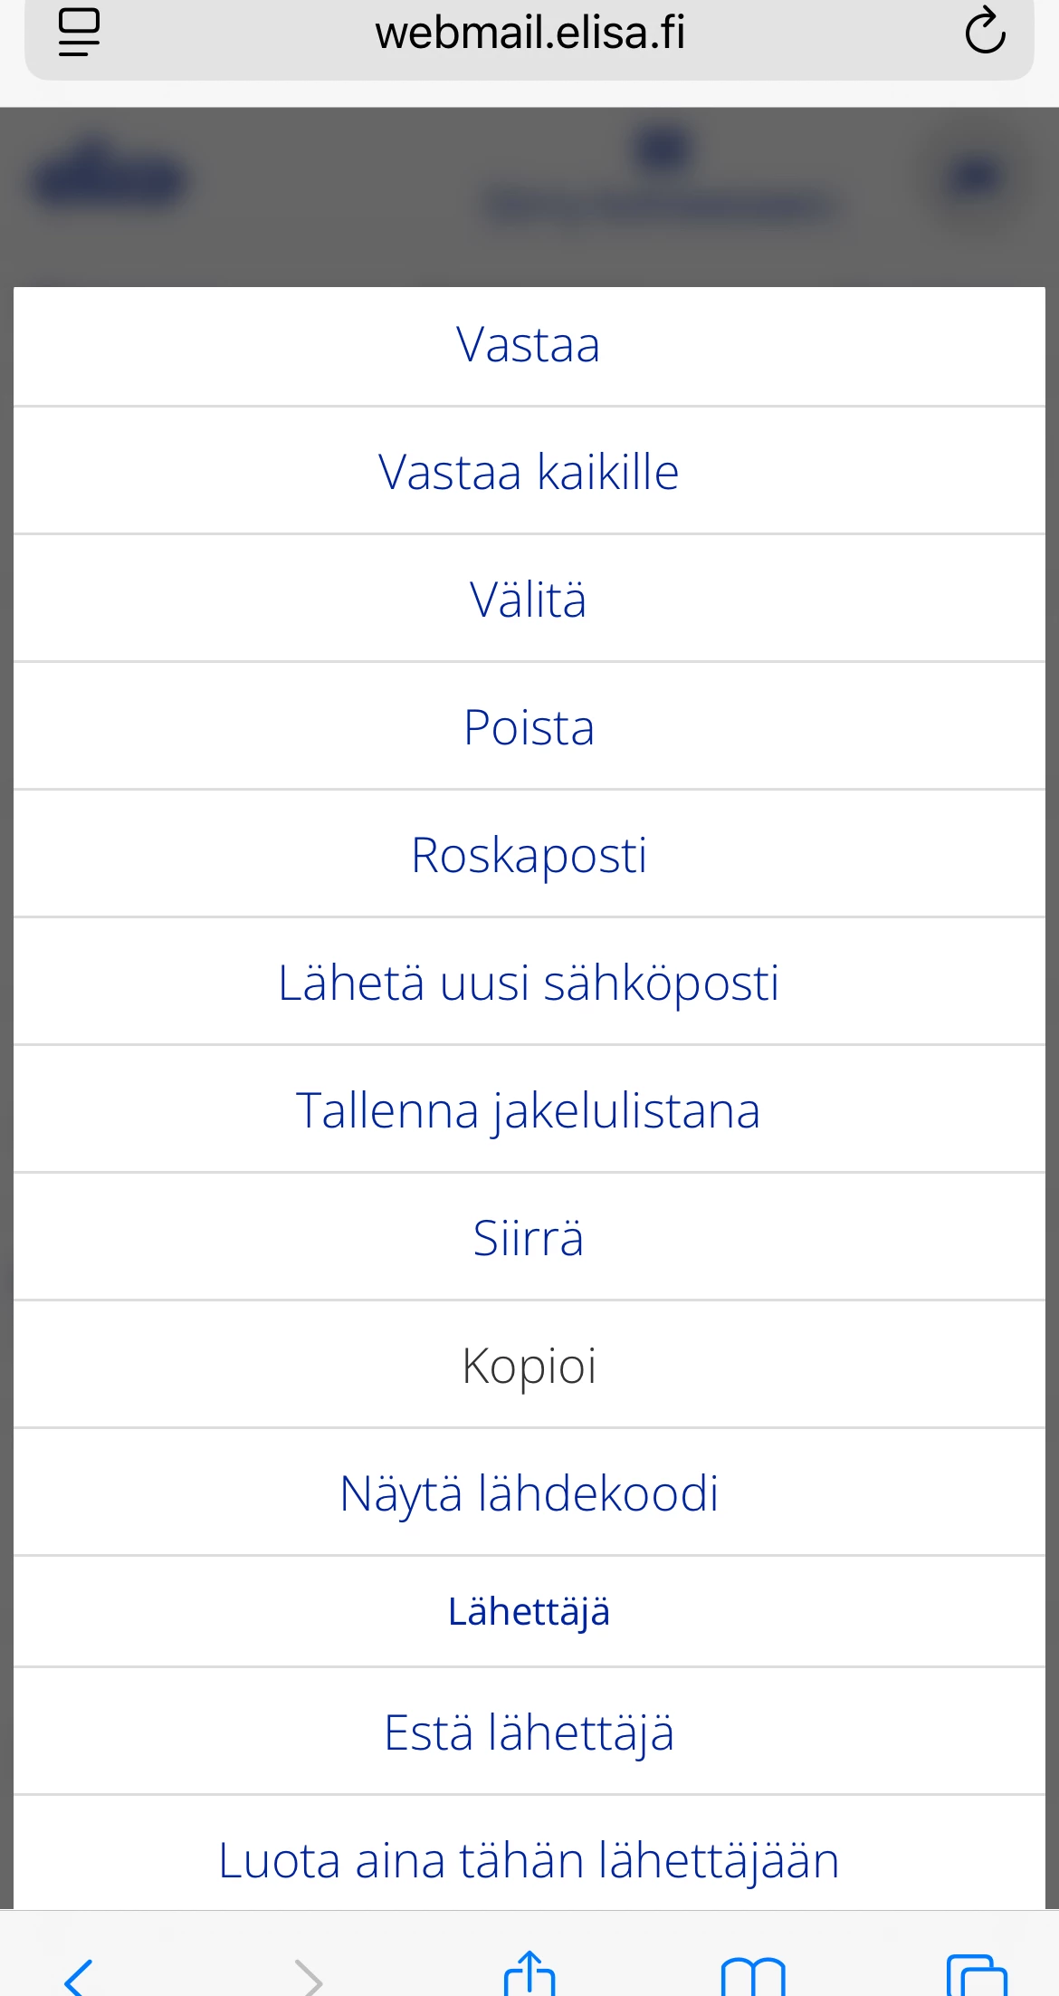The image size is (1059, 1996).
Task: Tap Välitä to forward message
Action: [529, 600]
